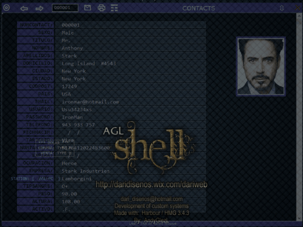Viewport: 303px width, 227px height.
Task: Click the circular target icon in the toolbar
Action: coord(6,8)
